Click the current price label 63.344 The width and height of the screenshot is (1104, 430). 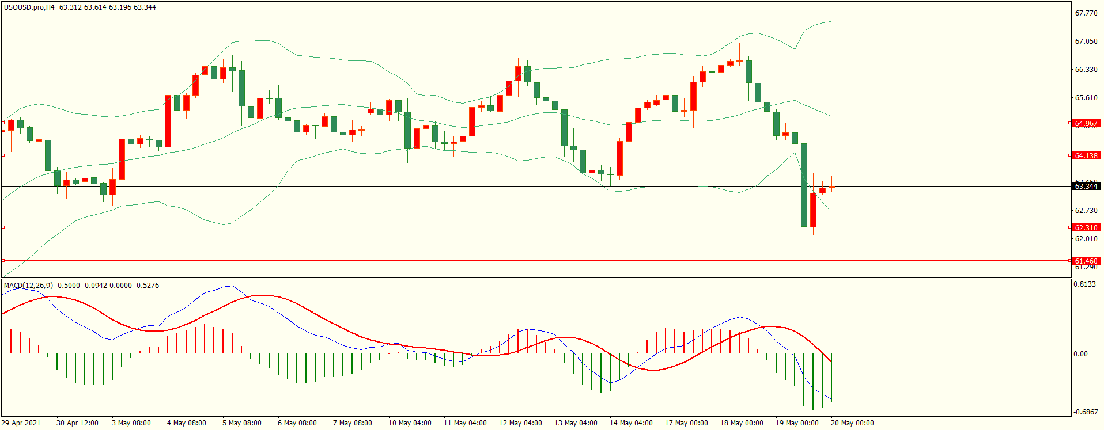1086,186
